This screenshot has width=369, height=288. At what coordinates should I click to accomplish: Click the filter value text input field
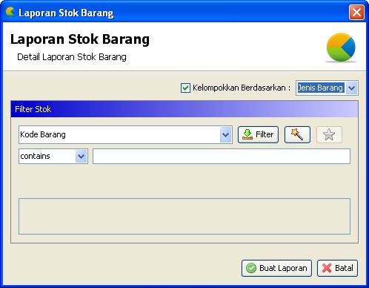click(x=222, y=157)
